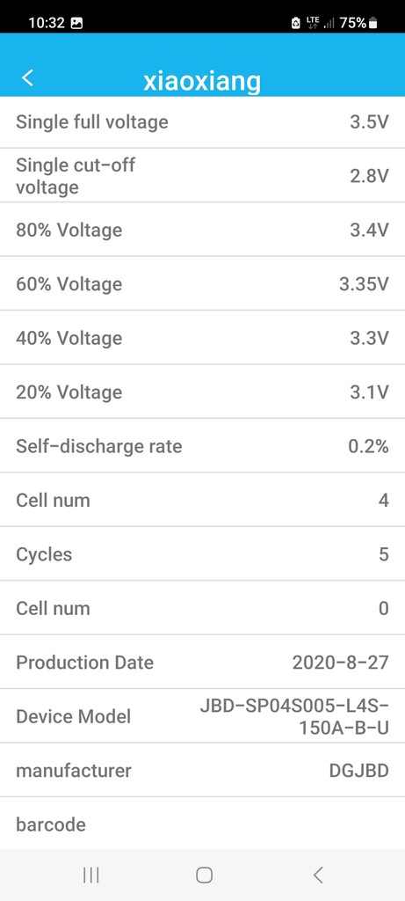Open the Cycles row showing 5
Screen dimensions: 405x901
[202, 554]
